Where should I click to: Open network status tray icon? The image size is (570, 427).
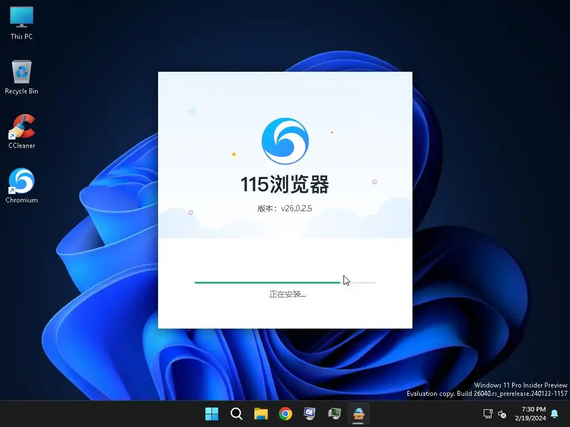(x=488, y=414)
